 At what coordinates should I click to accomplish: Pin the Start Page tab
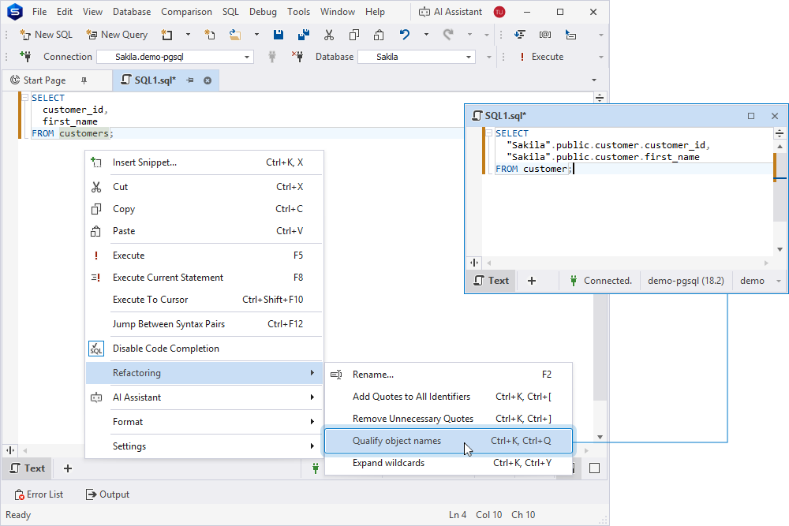(x=84, y=80)
